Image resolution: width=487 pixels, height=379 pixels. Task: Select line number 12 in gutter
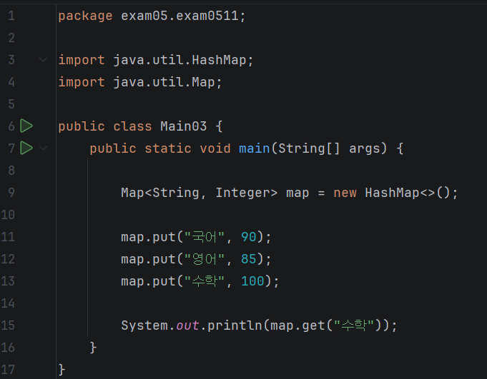(8, 259)
